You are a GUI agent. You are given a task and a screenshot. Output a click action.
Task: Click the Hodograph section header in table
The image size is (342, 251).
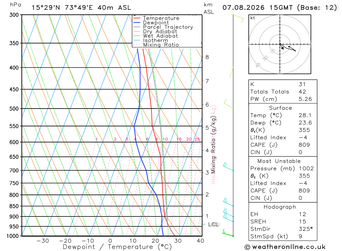tap(280, 207)
